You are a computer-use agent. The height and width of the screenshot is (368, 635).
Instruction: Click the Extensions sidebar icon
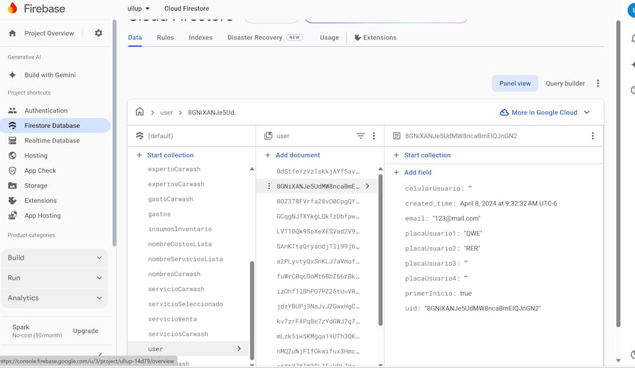(x=13, y=201)
